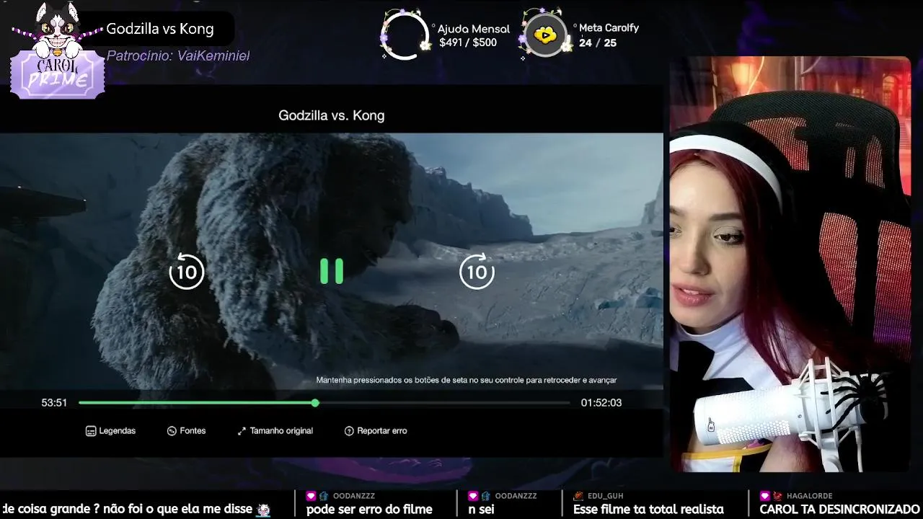Click Reportar erro
The width and height of the screenshot is (923, 519).
pyautogui.click(x=376, y=430)
